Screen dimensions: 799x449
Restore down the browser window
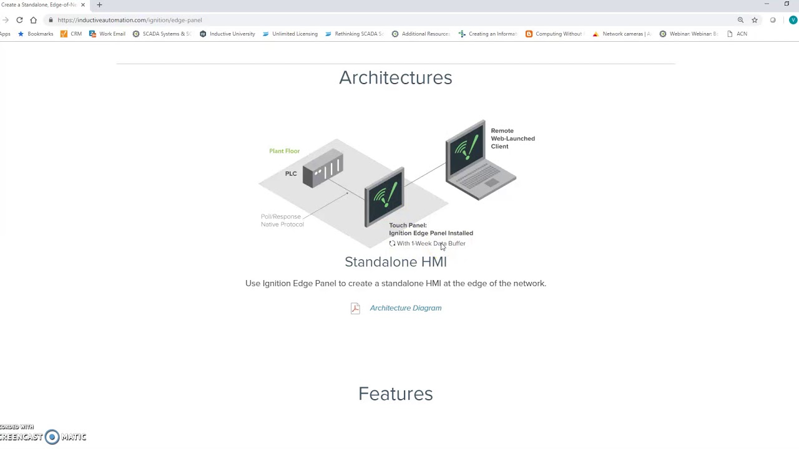(x=787, y=4)
